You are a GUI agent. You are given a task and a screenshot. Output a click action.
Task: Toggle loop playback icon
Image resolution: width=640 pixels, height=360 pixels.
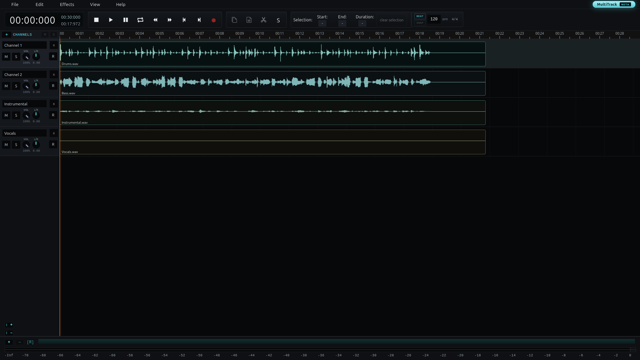coord(140,20)
